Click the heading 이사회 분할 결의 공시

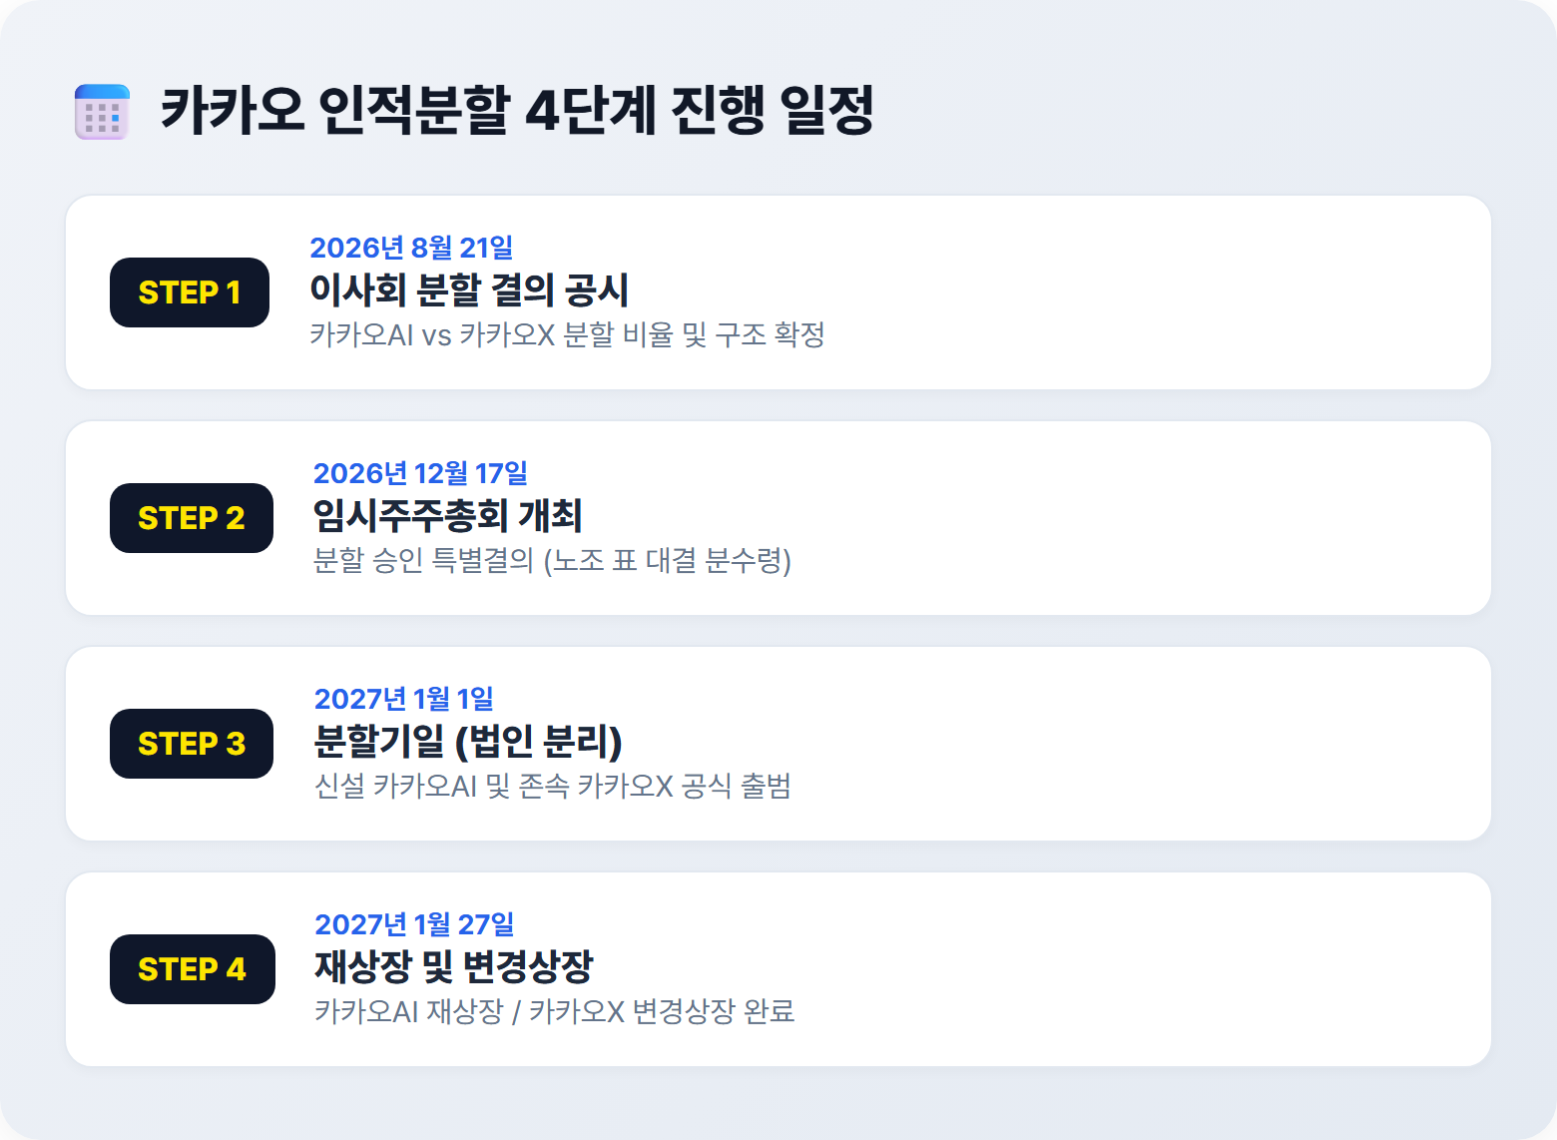click(x=469, y=290)
